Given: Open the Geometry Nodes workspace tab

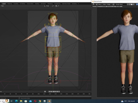Looking at the screenshot, I should (66, 4).
